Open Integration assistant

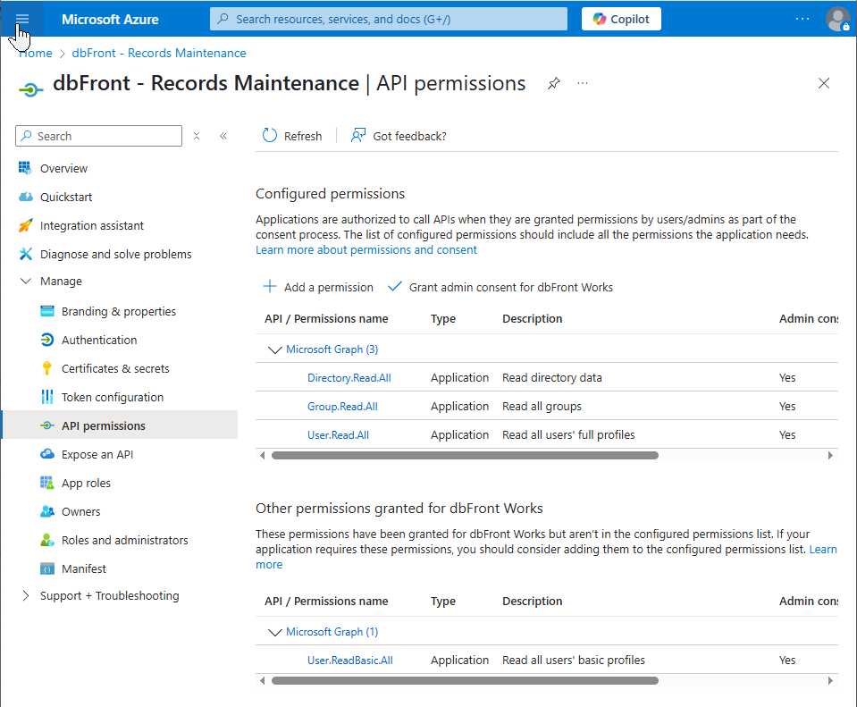[x=91, y=225]
